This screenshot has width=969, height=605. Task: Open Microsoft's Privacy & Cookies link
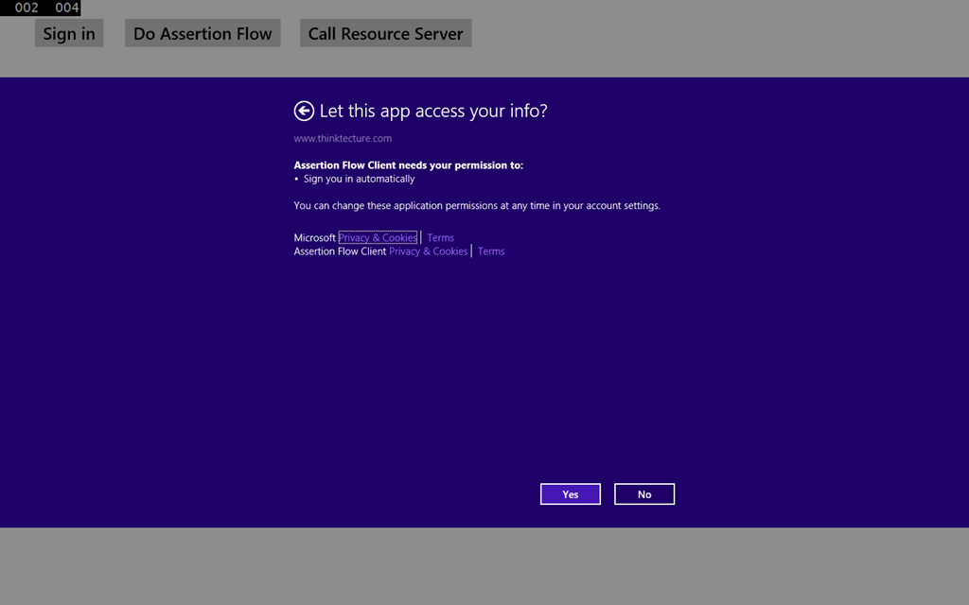click(x=378, y=238)
